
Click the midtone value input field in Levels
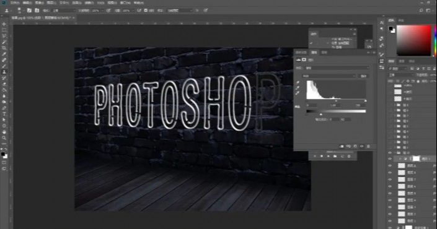click(x=334, y=105)
